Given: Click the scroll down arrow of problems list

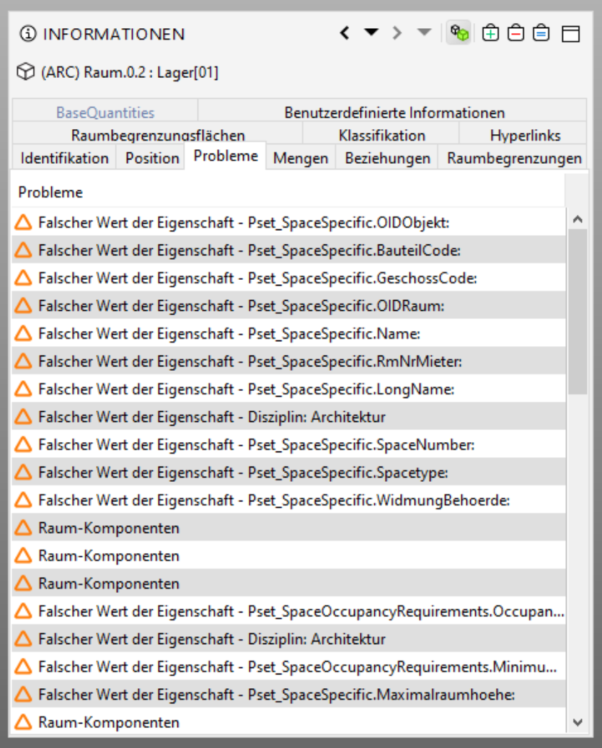Looking at the screenshot, I should click(x=577, y=722).
